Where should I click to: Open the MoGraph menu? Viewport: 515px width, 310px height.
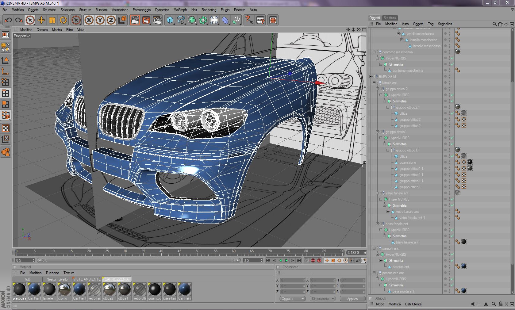click(x=180, y=10)
